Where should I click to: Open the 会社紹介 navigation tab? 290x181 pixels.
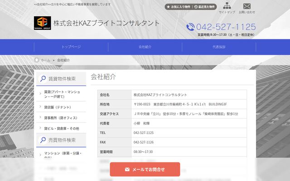pos(145,47)
